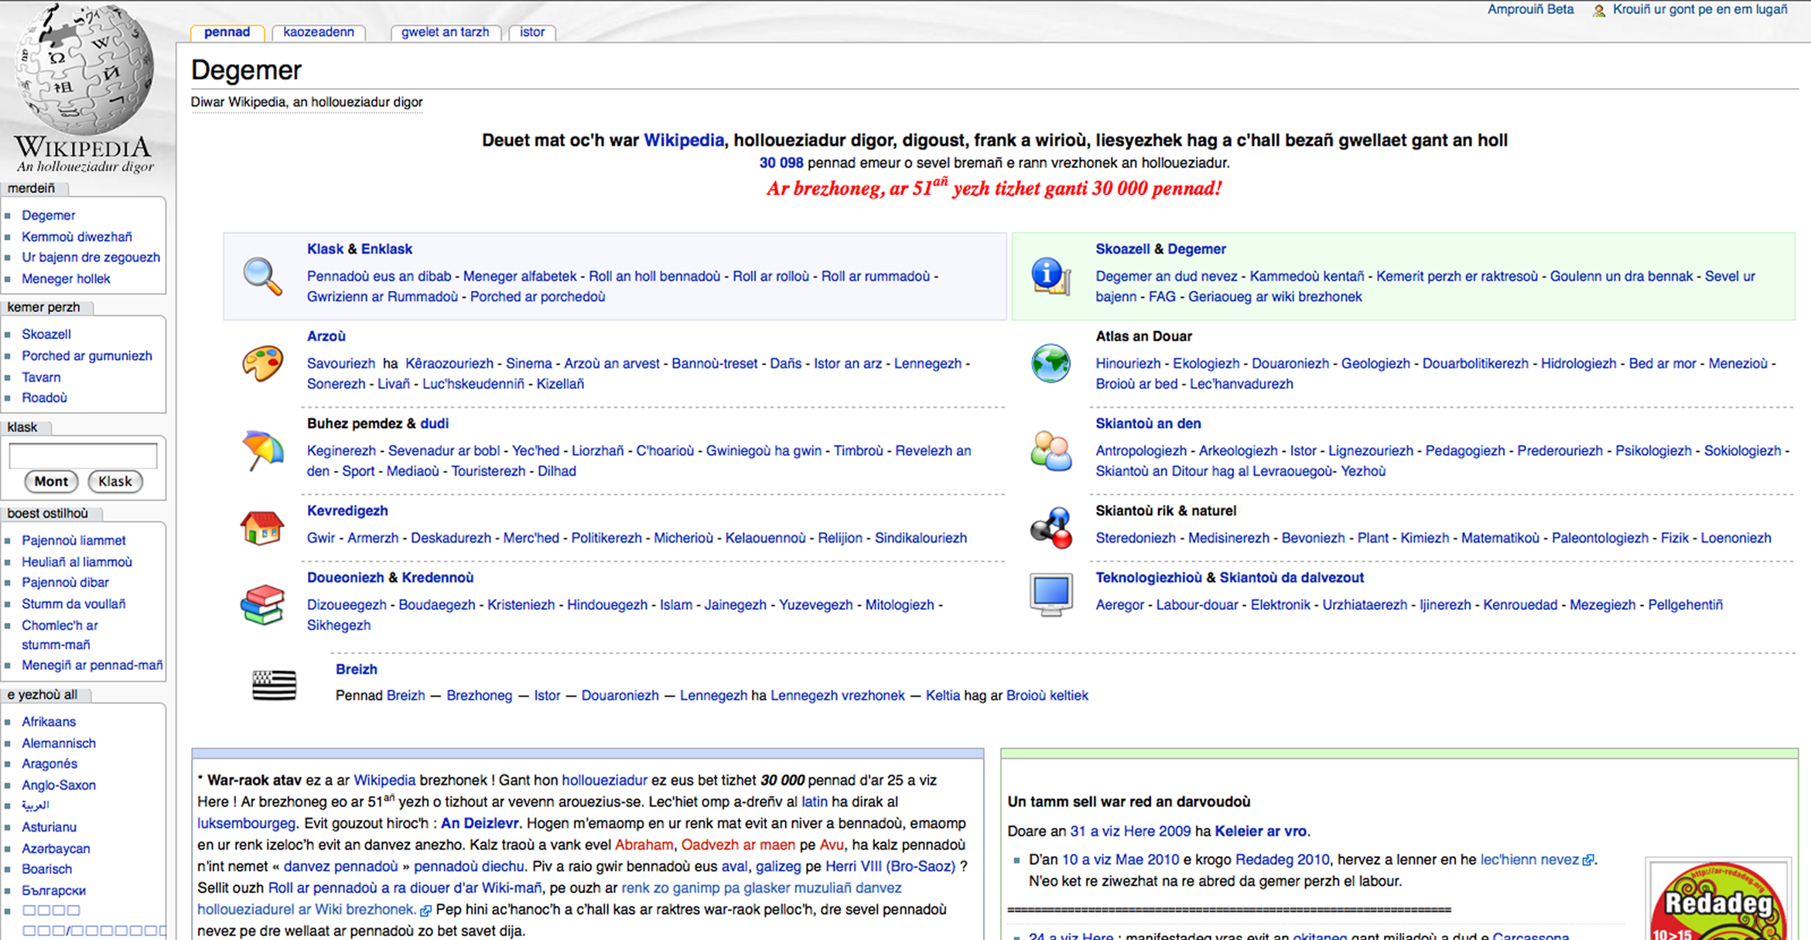Click the stacked books Doueoniezh icon
The image size is (1811, 940).
[262, 604]
